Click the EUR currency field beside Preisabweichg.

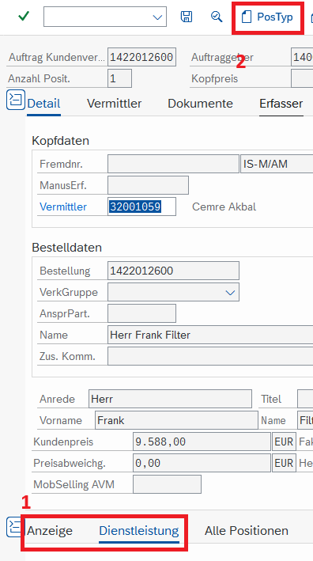284,464
